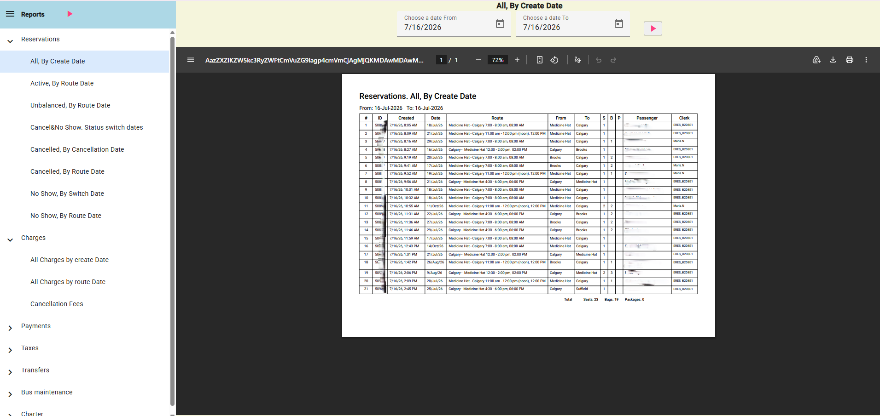Image resolution: width=880 pixels, height=416 pixels.
Task: Expand the Bus maintenance section
Action: 10,394
